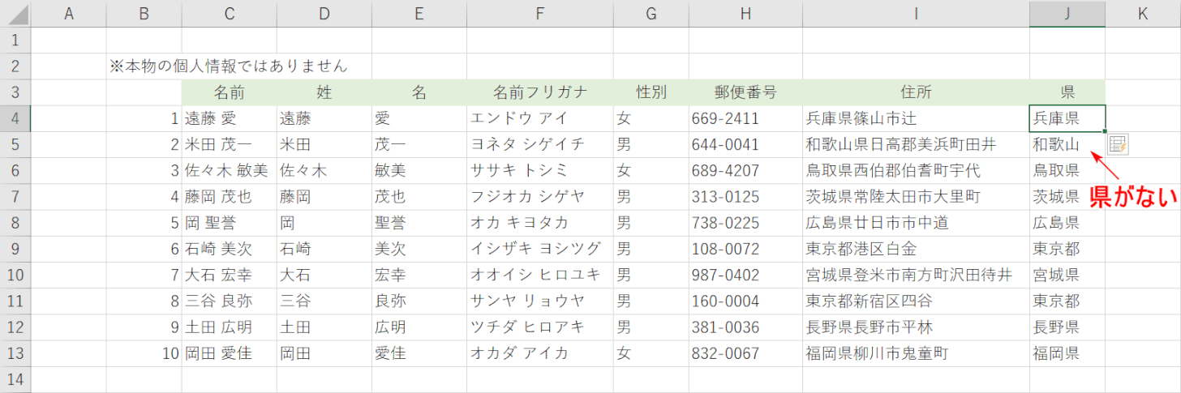This screenshot has height=393, width=1181.
Task: Select column J header
Action: (1067, 14)
